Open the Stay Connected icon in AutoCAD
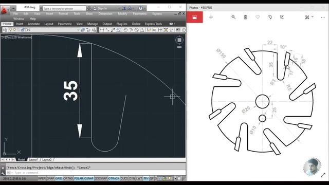This screenshot has height=185, width=329. 130,8
